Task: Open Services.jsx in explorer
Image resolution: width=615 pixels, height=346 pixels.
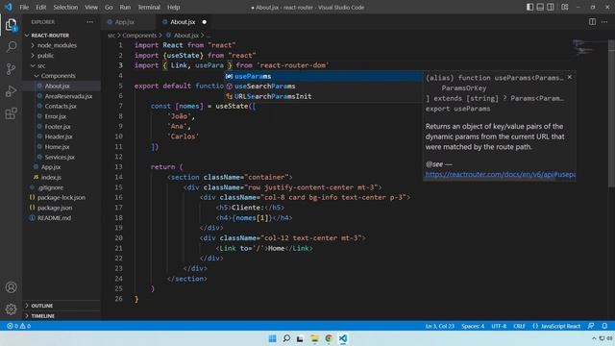Action: tap(60, 157)
